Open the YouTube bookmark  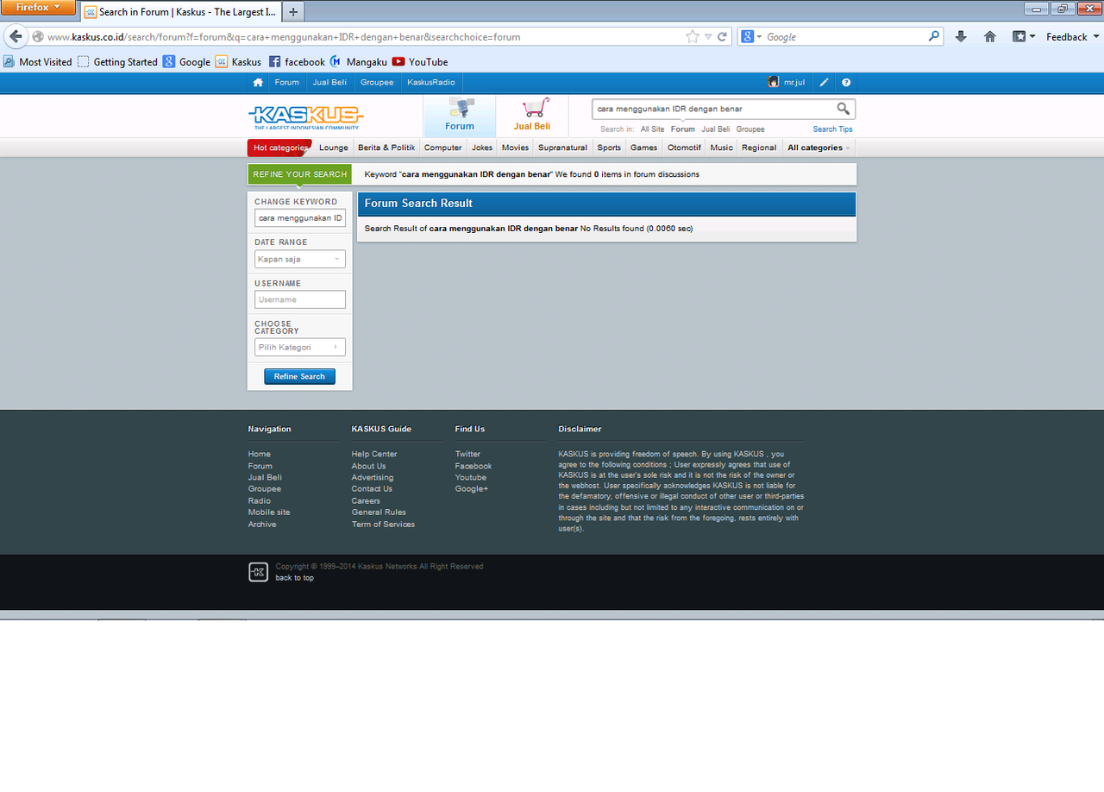click(420, 62)
